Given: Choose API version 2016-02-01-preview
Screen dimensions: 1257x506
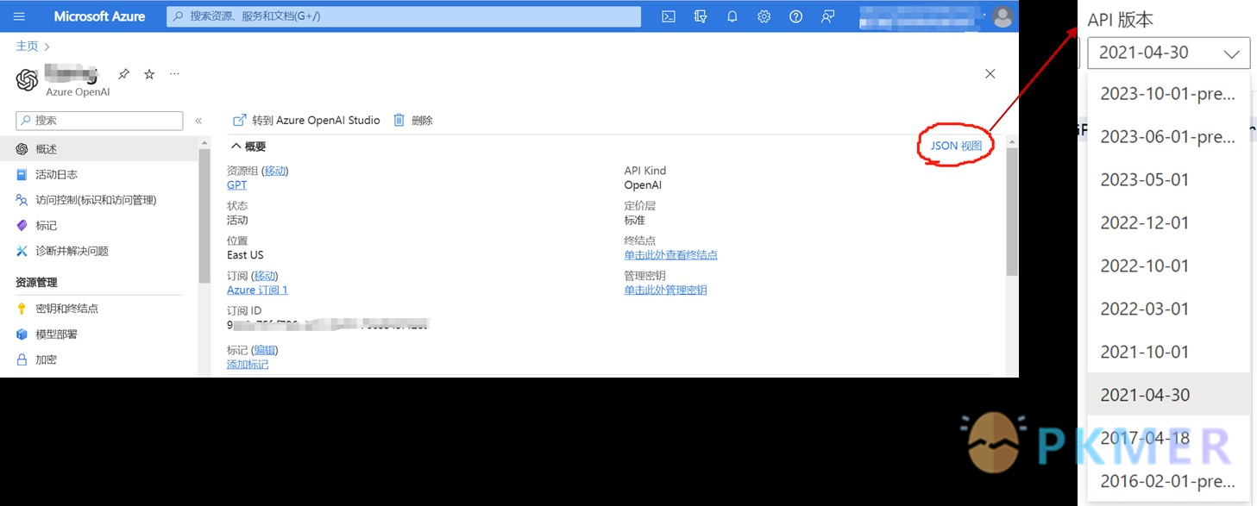Looking at the screenshot, I should tap(1168, 481).
